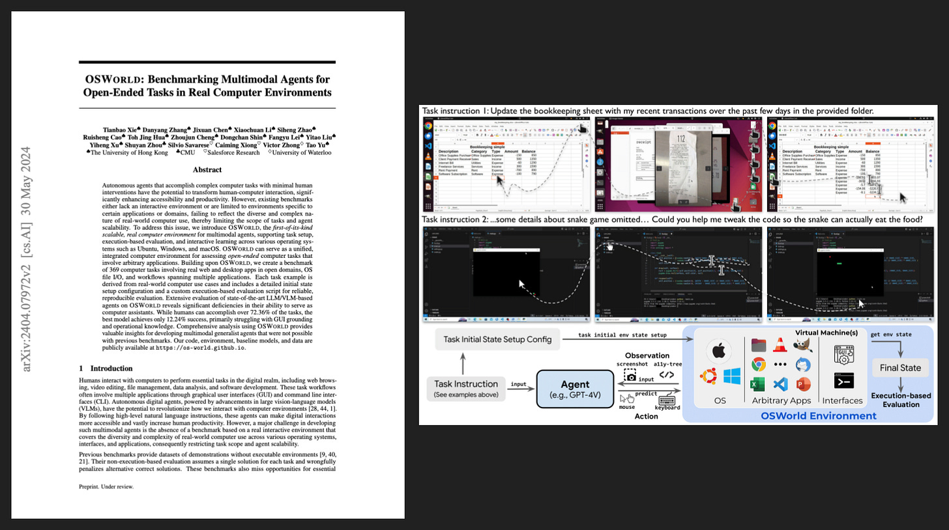Click the last Task 2 screenshot showing the snake game running

(x=851, y=274)
